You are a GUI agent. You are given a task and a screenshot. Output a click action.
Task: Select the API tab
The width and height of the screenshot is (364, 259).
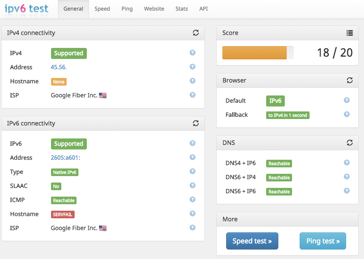(203, 9)
